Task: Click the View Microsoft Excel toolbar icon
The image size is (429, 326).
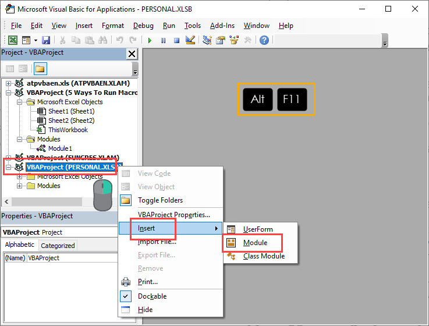Action: point(13,40)
